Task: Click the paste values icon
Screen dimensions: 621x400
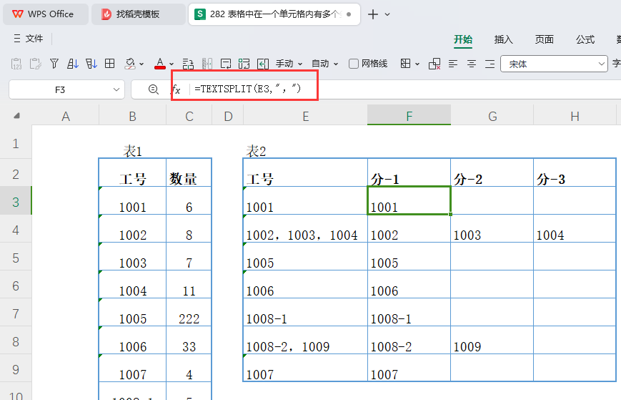Action: coord(16,64)
